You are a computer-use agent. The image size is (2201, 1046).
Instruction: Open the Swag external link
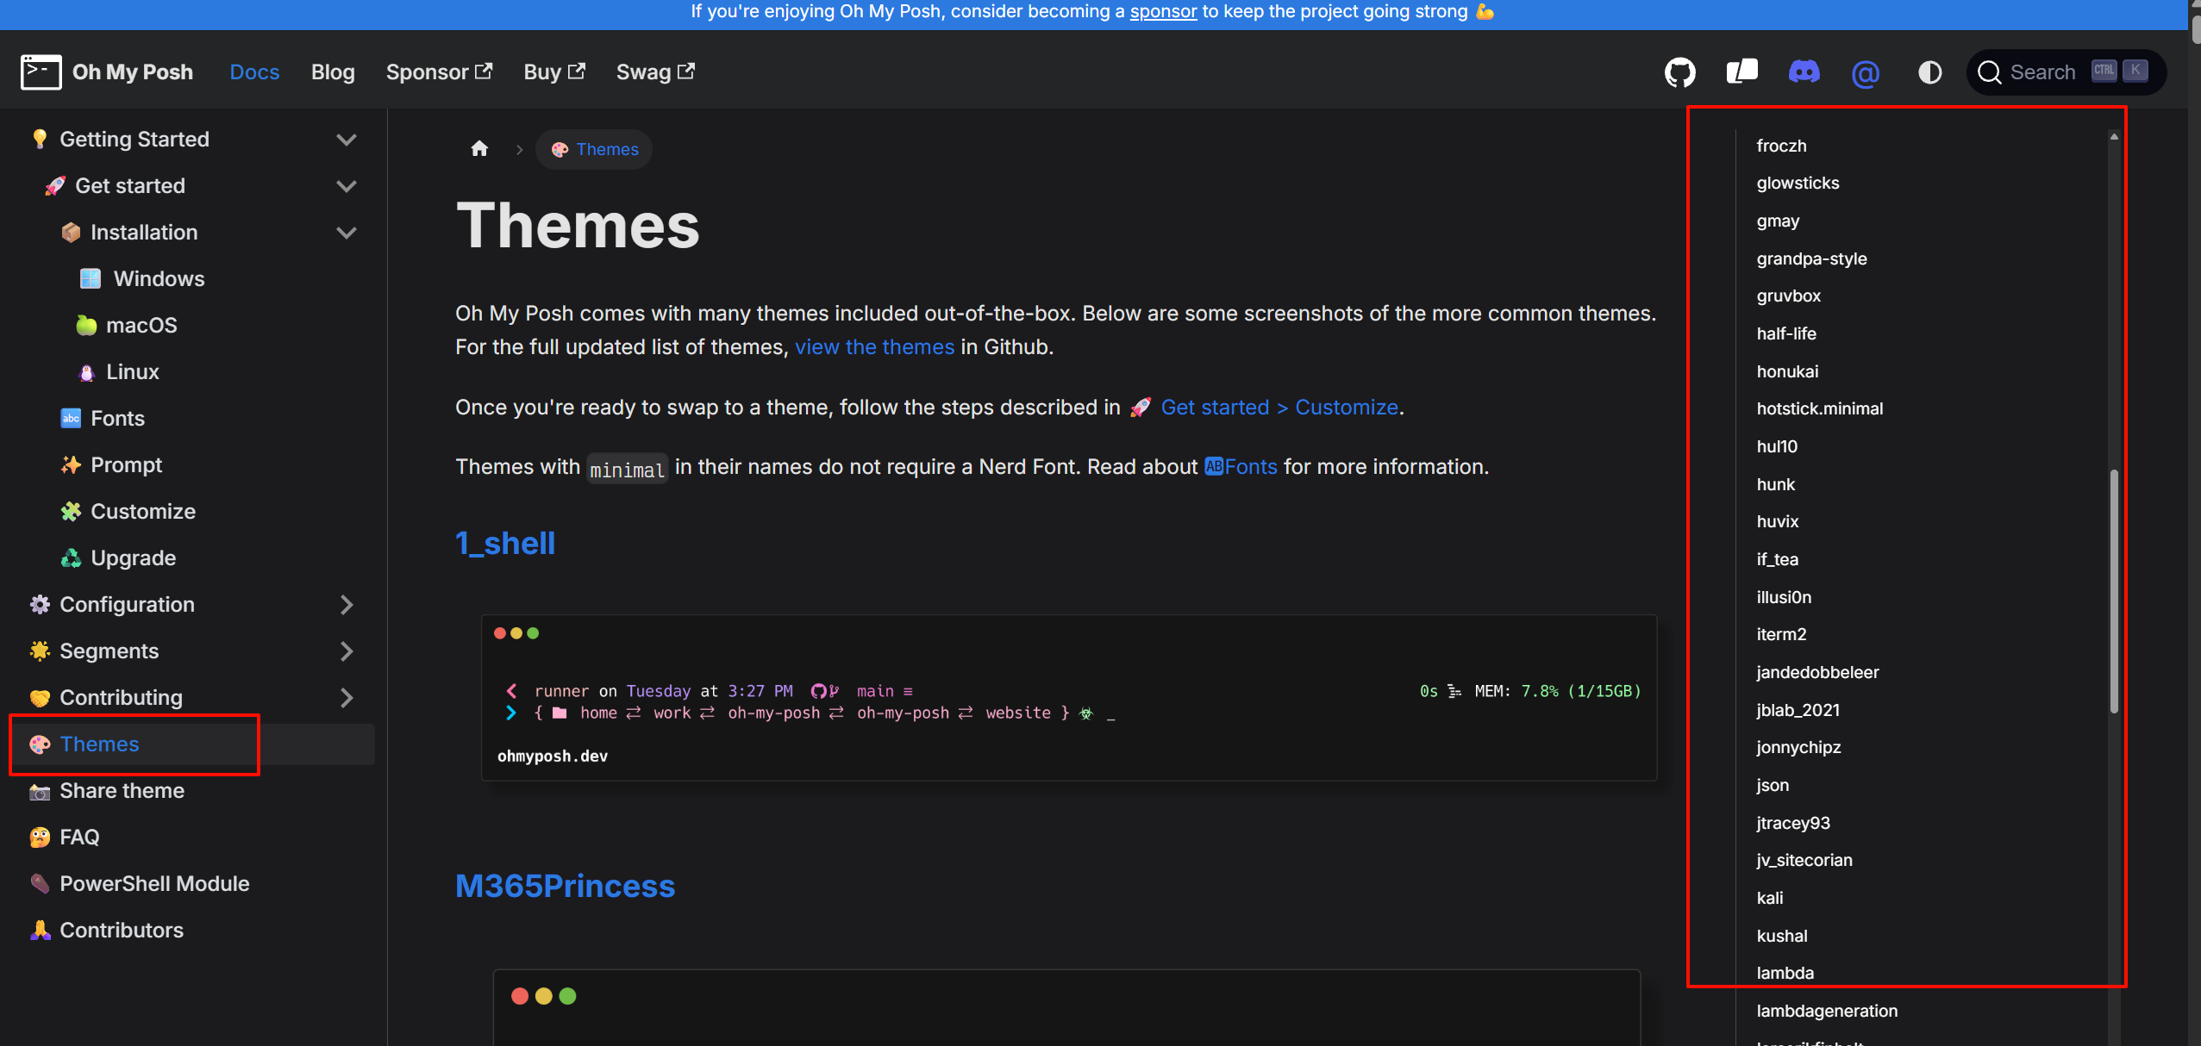coord(655,72)
